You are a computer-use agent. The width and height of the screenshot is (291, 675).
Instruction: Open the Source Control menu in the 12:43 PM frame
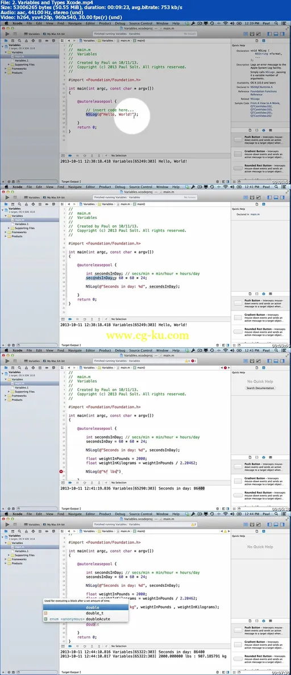[x=141, y=350]
